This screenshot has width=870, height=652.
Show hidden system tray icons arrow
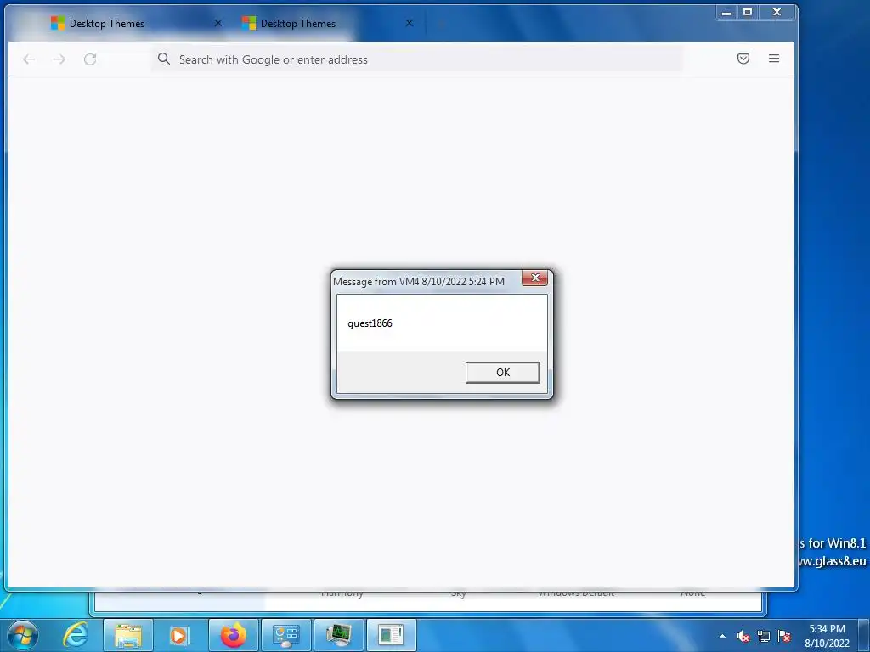click(722, 636)
